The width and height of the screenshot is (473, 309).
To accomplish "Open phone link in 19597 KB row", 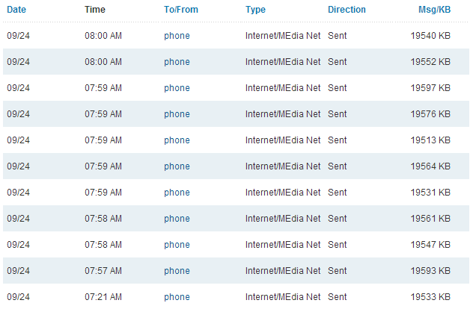I will [x=177, y=88].
